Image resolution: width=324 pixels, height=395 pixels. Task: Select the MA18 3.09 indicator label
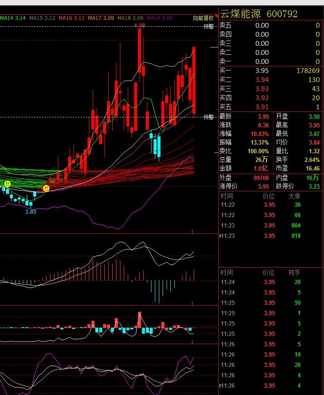coord(130,18)
